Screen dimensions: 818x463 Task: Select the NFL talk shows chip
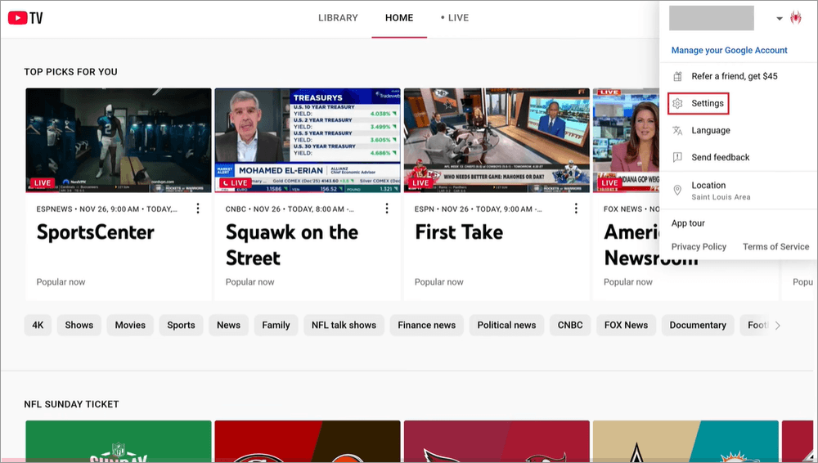(344, 326)
